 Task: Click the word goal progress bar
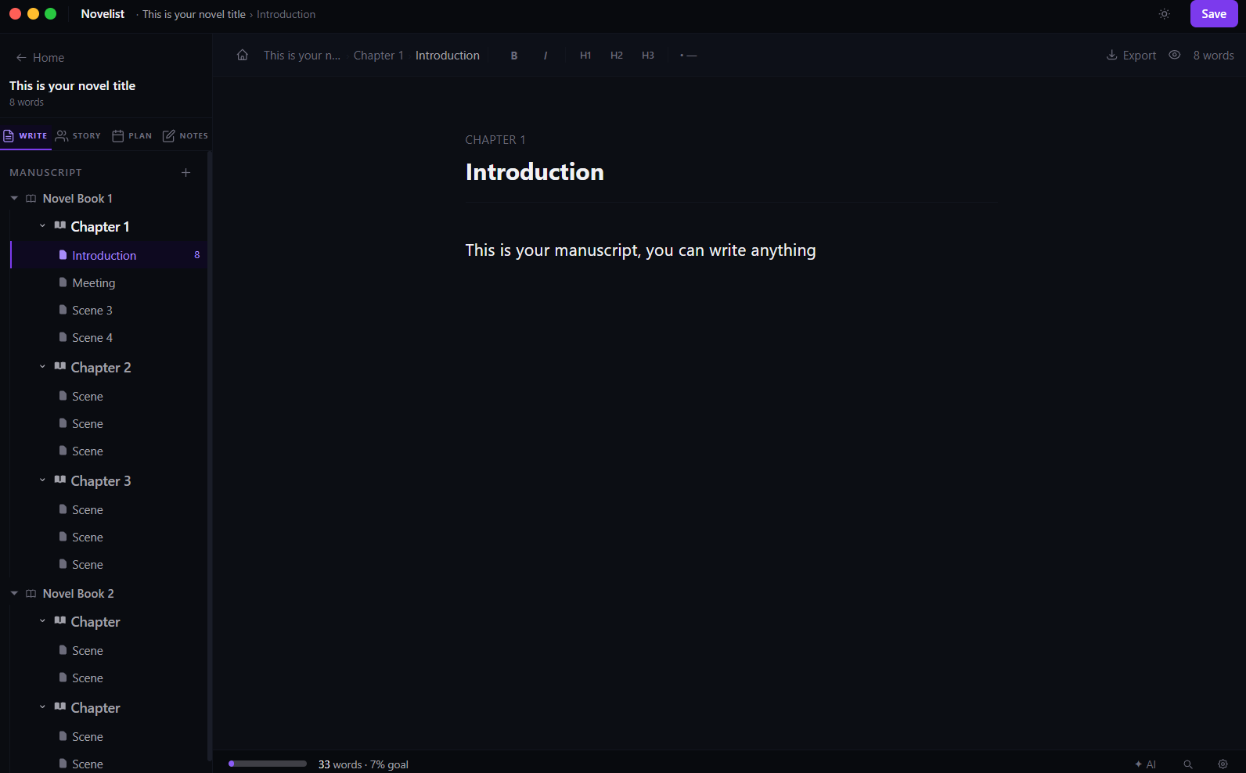pyautogui.click(x=268, y=764)
